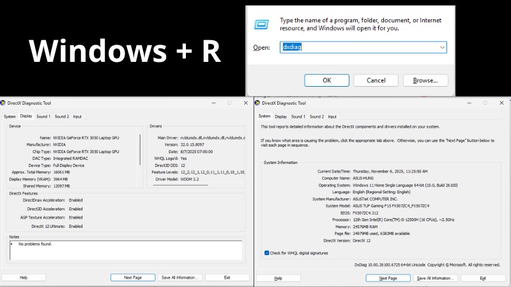Viewport: 511px width, 287px height.
Task: Open Sound 2 tab in left DirectX window
Action: tap(62, 117)
